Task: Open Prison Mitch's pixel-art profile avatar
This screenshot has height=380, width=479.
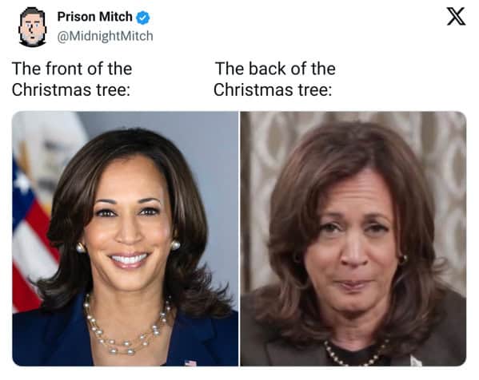Action: click(32, 27)
